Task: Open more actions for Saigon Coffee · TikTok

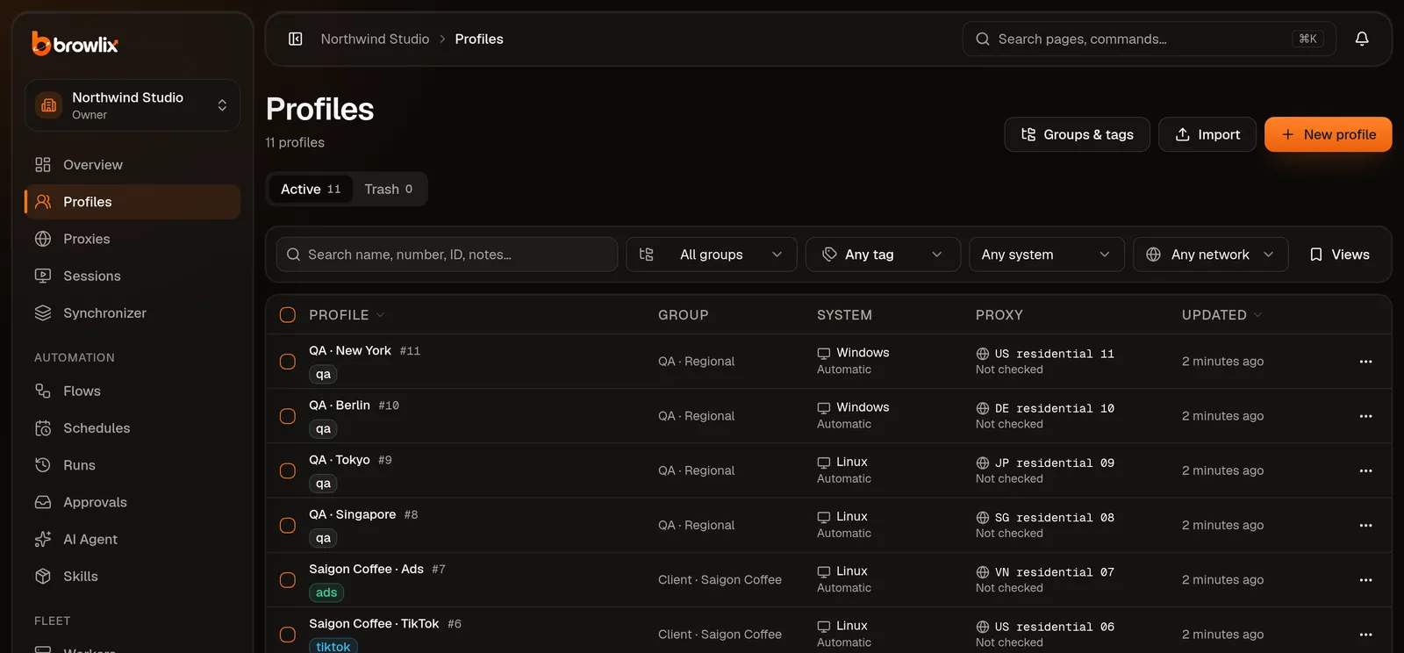Action: [x=1365, y=635]
